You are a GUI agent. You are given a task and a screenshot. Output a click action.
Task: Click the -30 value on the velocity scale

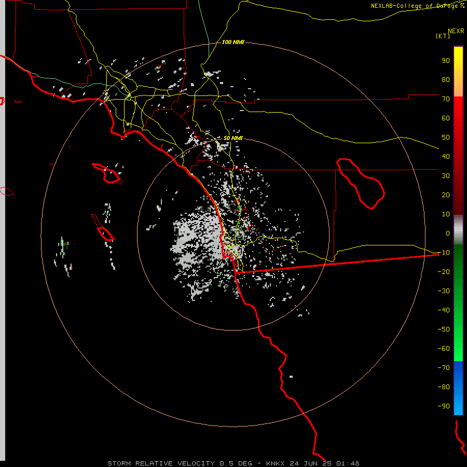click(x=444, y=291)
